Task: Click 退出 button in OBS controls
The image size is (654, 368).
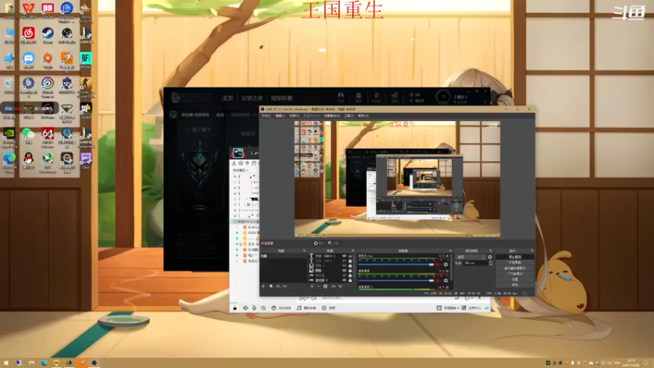Action: (x=515, y=285)
